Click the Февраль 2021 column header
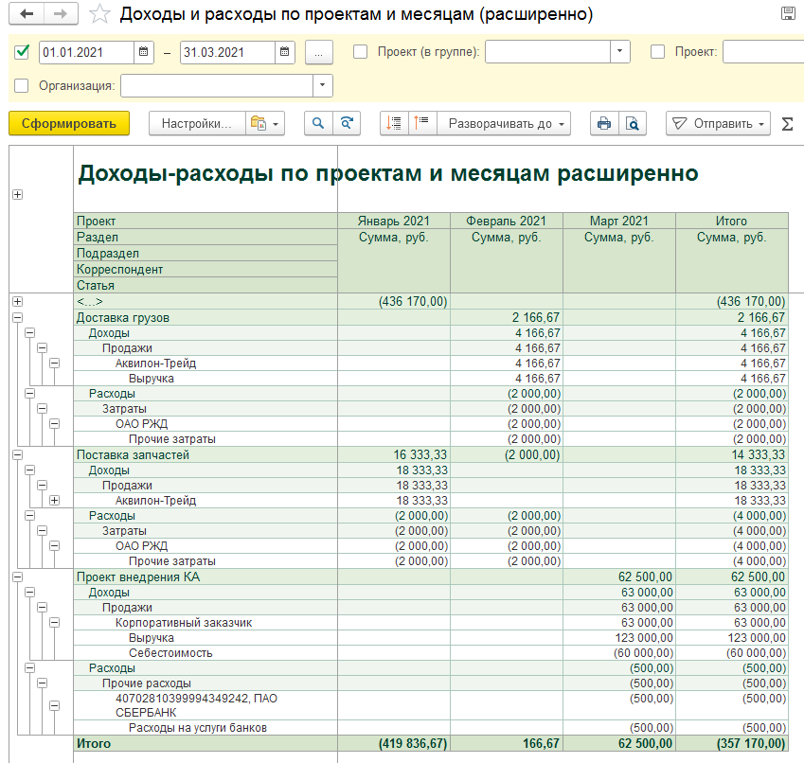The height and width of the screenshot is (763, 804). point(506,221)
